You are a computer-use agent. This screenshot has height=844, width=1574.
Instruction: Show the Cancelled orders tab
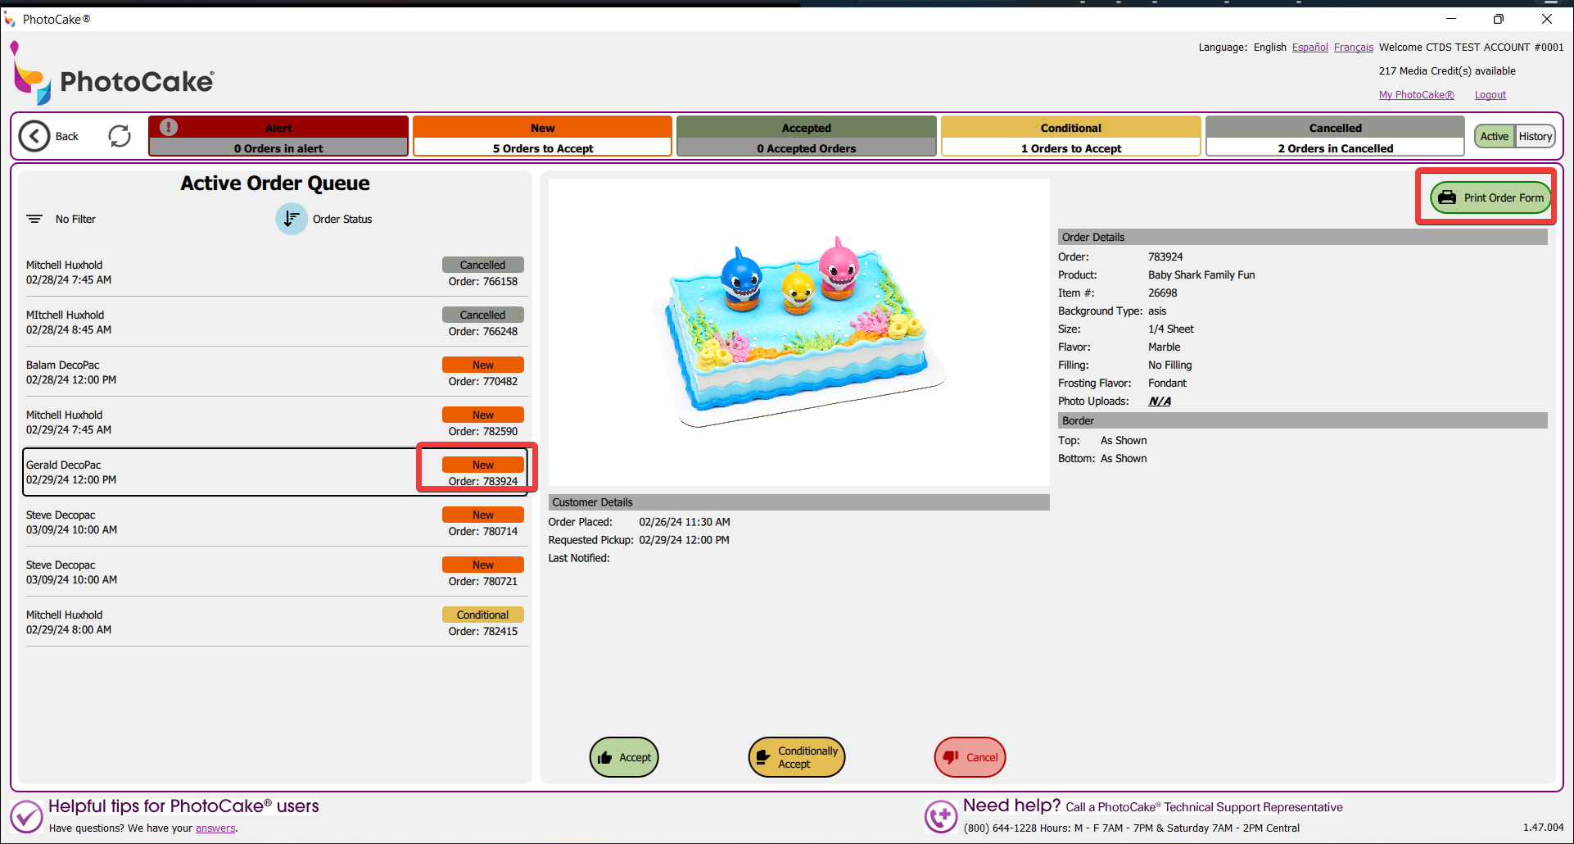[x=1335, y=136]
